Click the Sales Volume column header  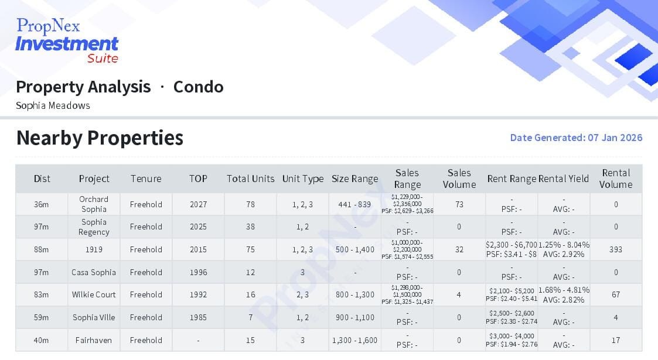(459, 179)
